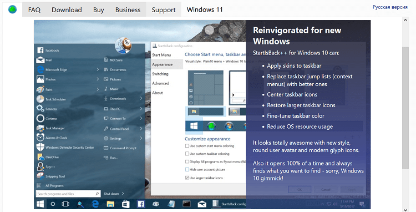Expand the This PC flyout arrow
Image resolution: width=416 pixels, height=212 pixels.
(141, 109)
